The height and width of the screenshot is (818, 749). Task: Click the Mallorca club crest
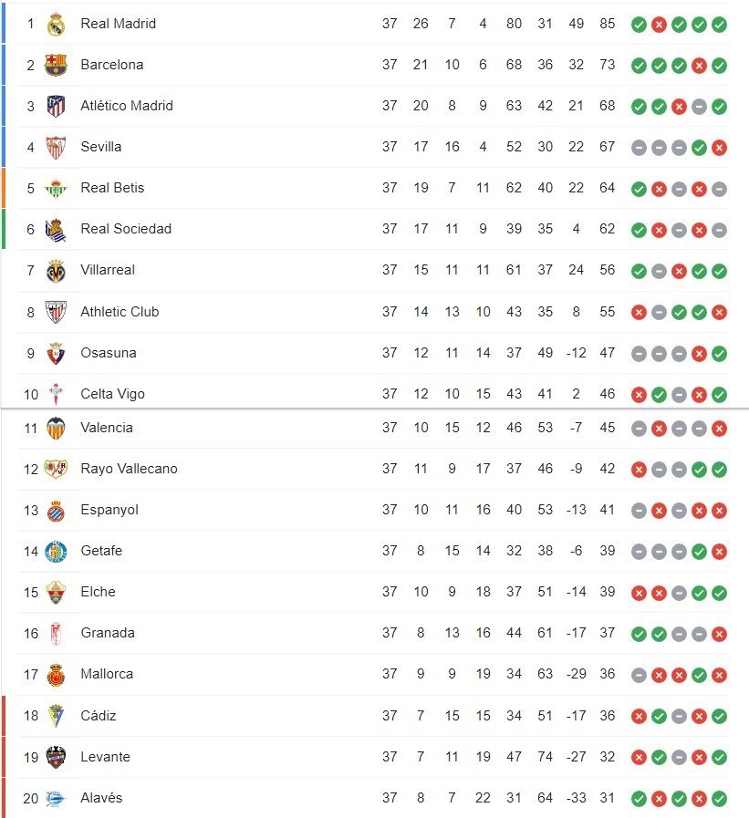[56, 675]
